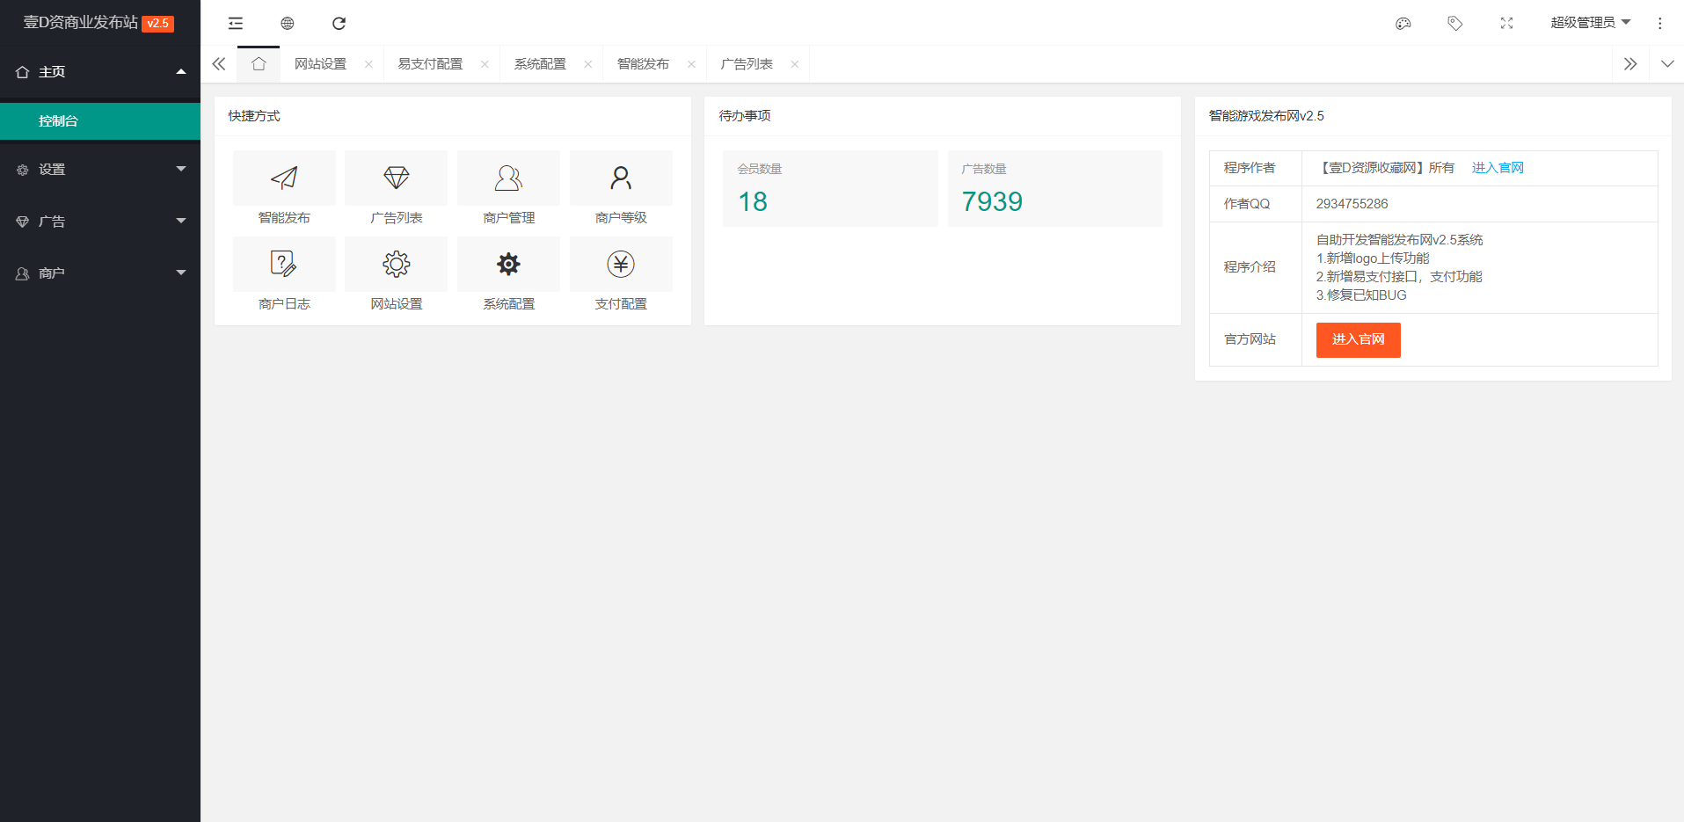Viewport: 1684px width, 822px height.
Task: Switch to the 广告列表 tab
Action: pos(747,64)
